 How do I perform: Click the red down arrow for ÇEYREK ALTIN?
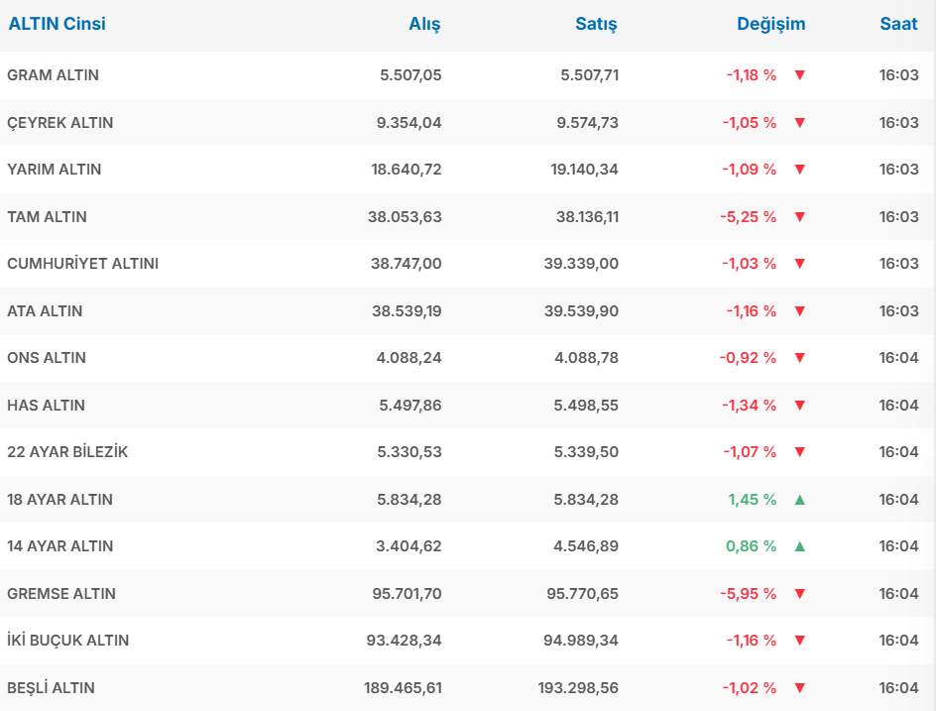pyautogui.click(x=799, y=123)
